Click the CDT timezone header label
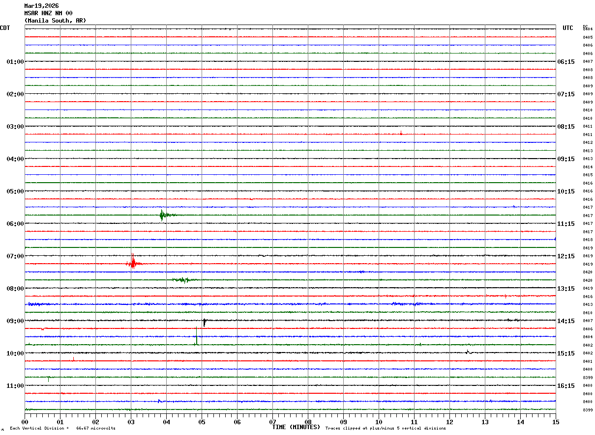 [x=5, y=28]
